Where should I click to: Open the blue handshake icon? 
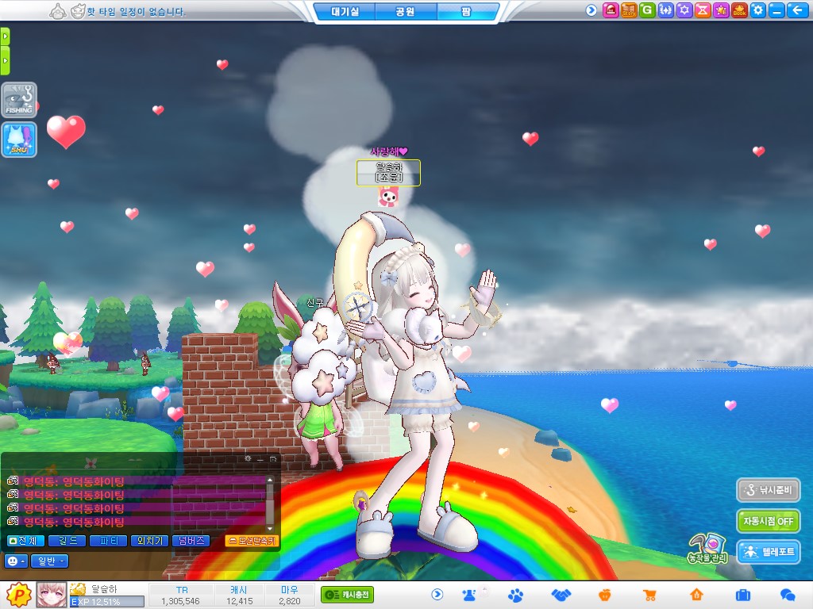coord(561,595)
